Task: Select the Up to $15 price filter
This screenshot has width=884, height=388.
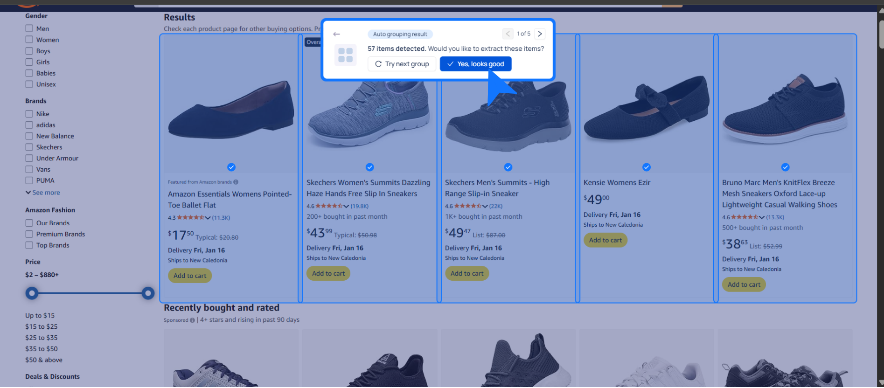Action: 40,316
